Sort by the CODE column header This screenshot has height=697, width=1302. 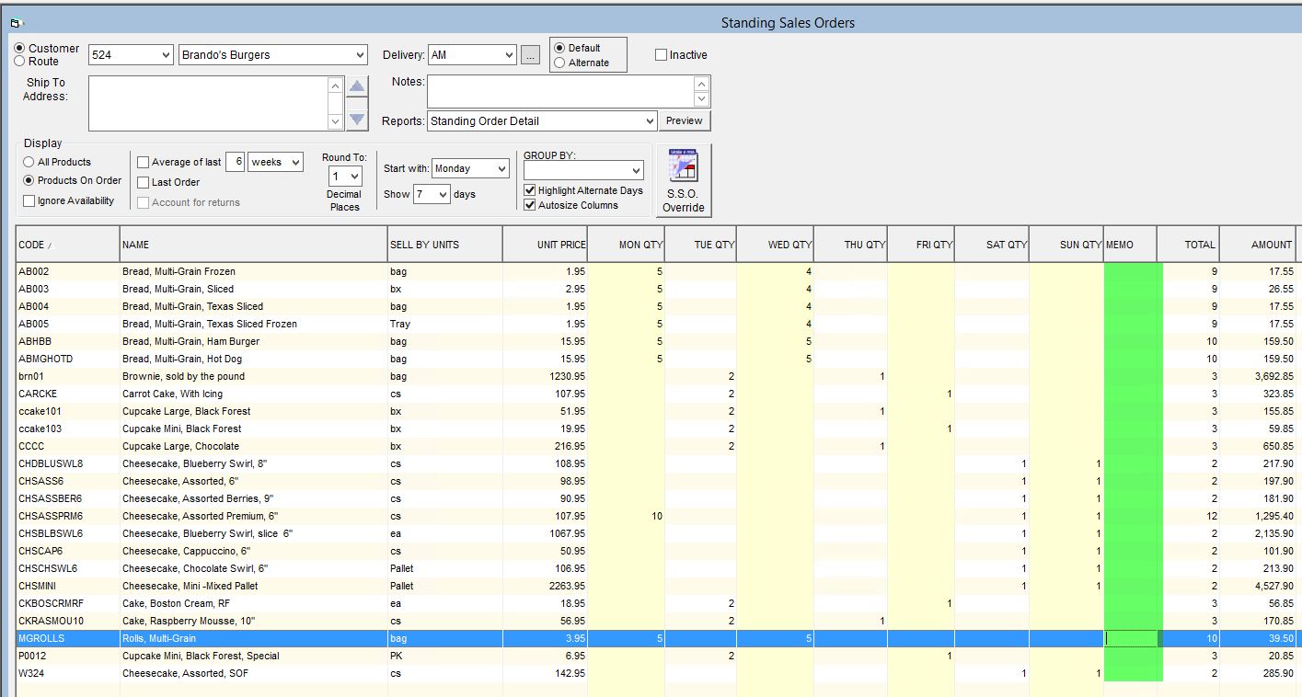point(68,245)
